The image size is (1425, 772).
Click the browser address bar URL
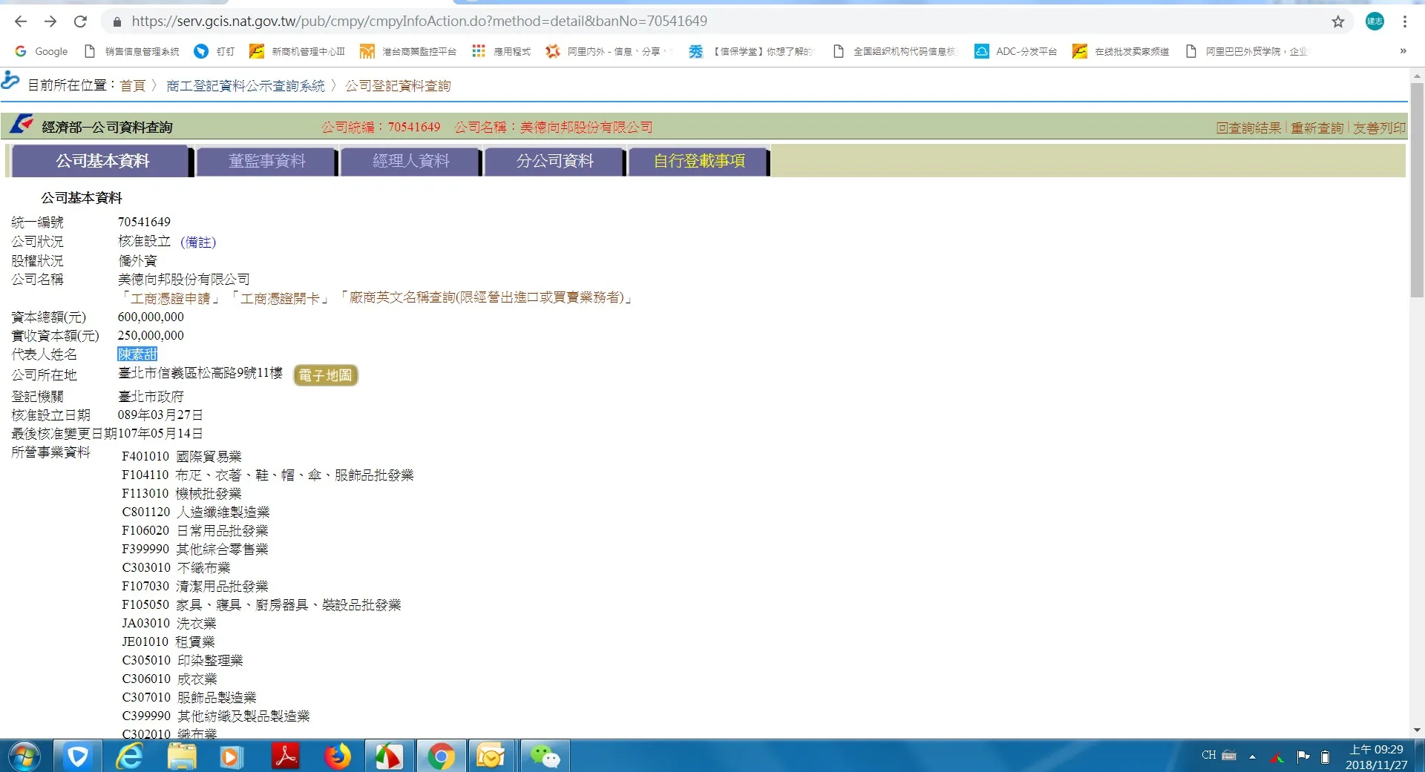419,22
